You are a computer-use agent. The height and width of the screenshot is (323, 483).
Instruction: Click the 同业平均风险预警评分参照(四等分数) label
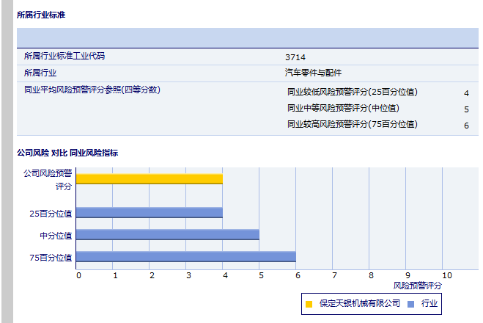(x=92, y=90)
